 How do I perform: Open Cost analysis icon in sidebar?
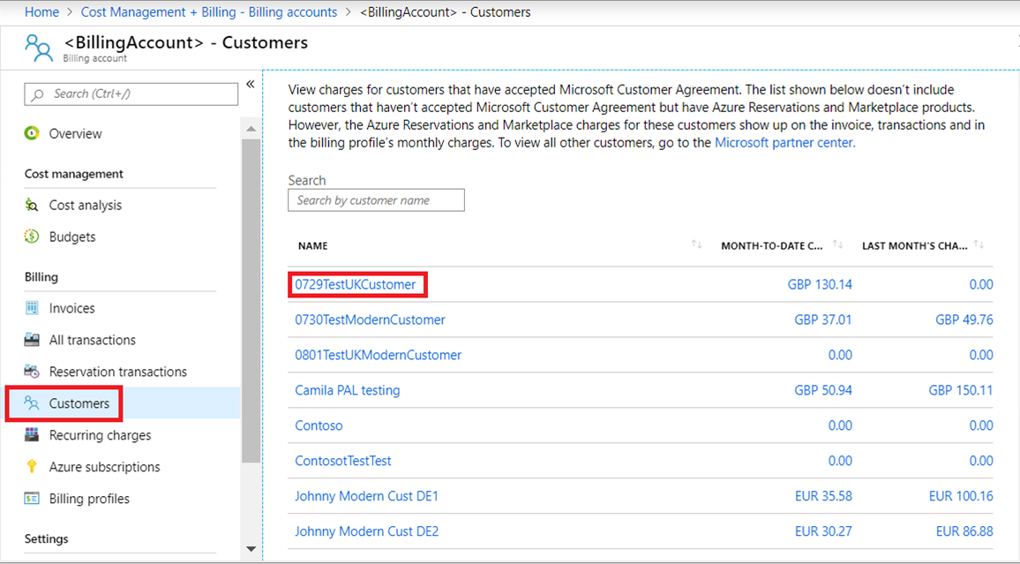(33, 205)
